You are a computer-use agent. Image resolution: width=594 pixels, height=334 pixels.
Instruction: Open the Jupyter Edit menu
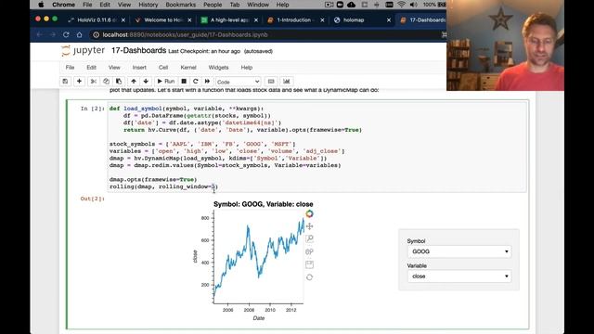point(91,68)
